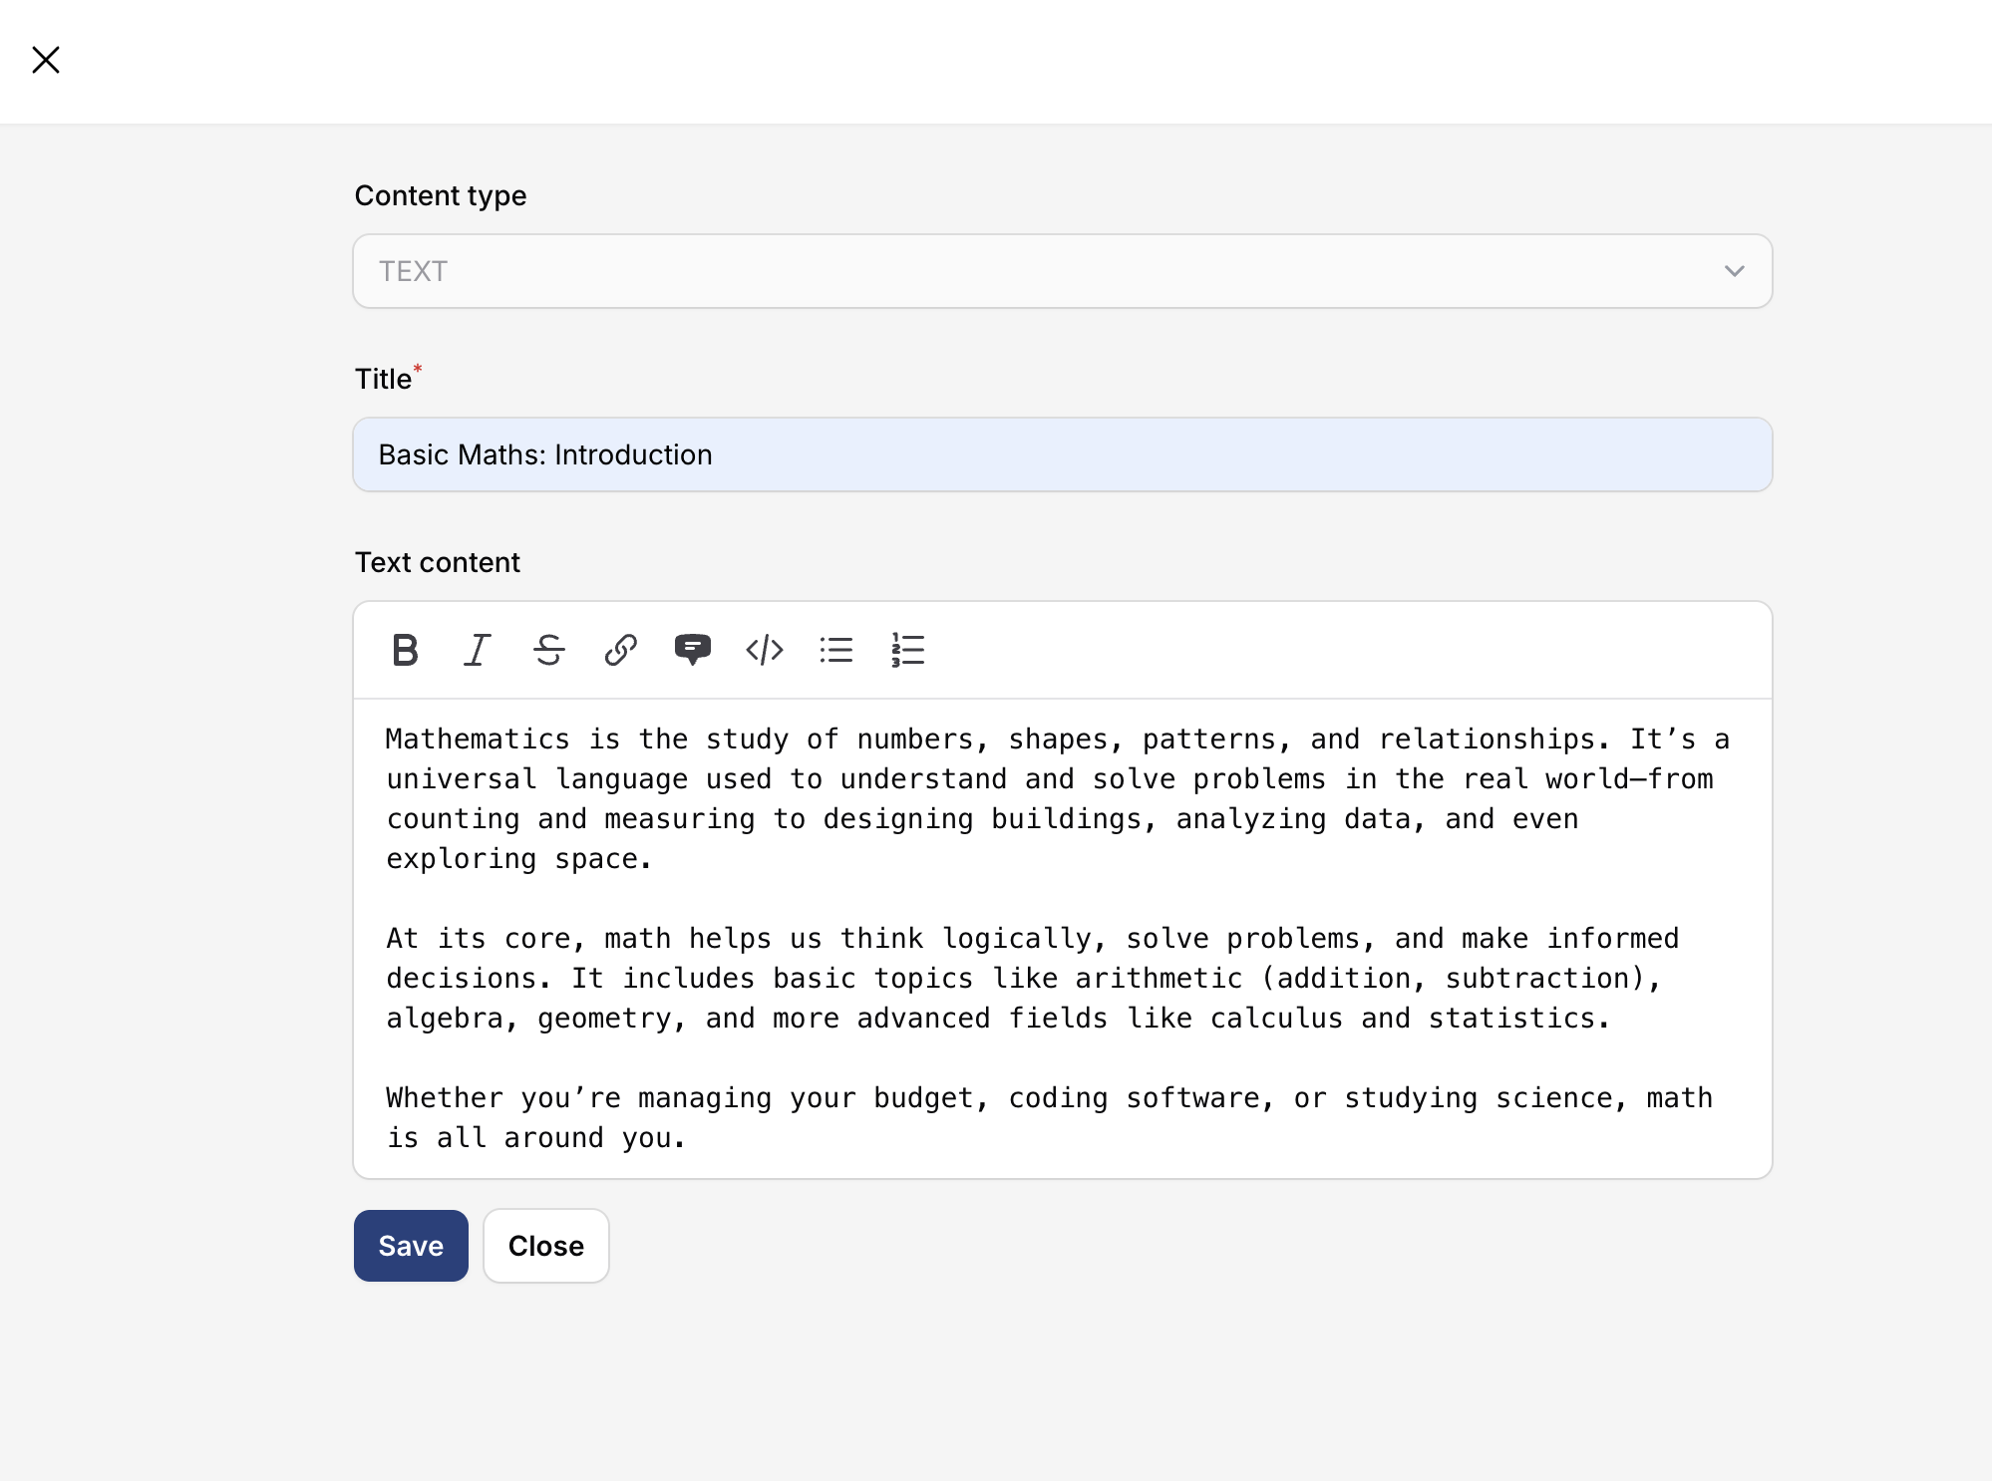Click the Content type chevron arrow
1992x1481 pixels.
(1734, 271)
